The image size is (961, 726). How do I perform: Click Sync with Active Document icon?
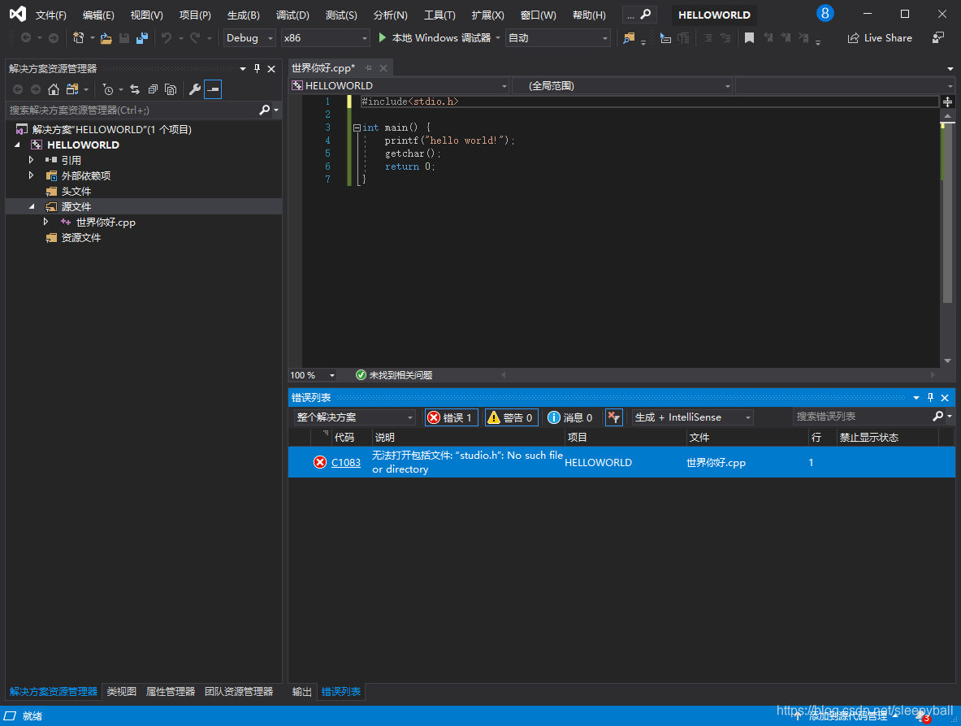[x=135, y=89]
